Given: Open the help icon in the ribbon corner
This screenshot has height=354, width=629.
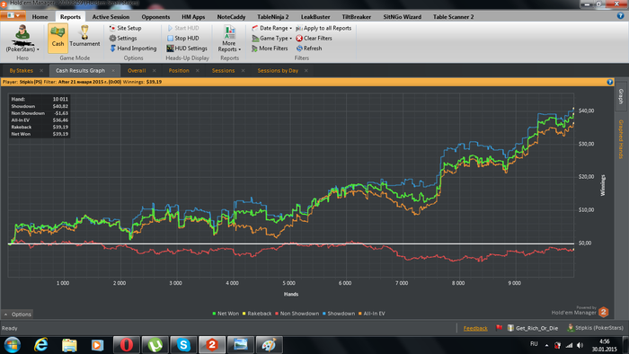Looking at the screenshot, I should 620,16.
